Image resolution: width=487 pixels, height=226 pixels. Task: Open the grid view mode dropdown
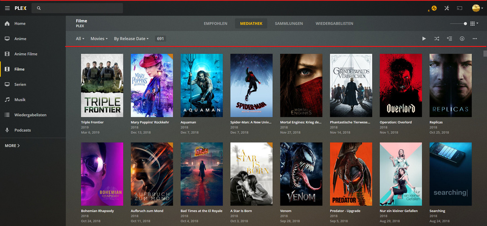point(474,23)
